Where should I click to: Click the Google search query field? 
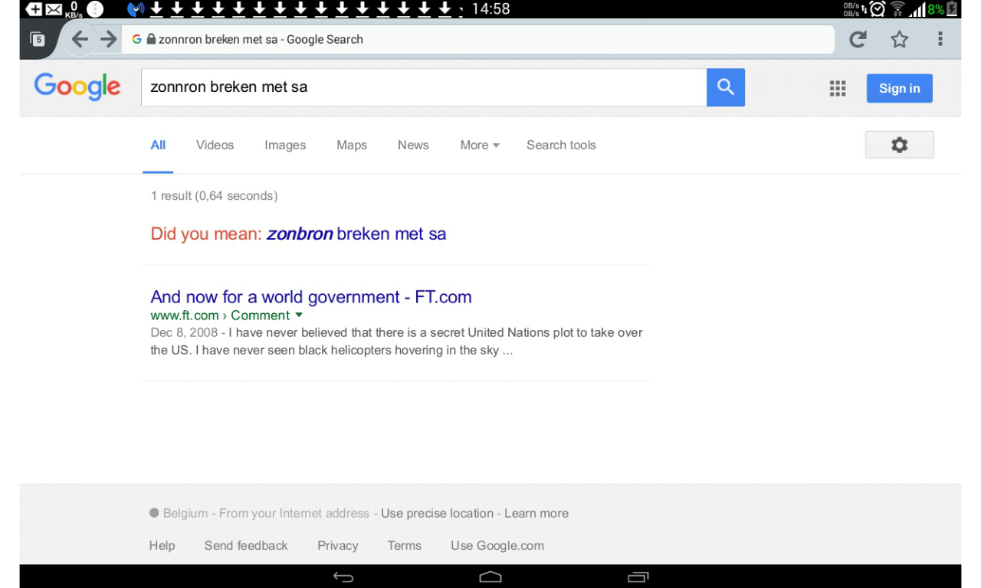point(424,87)
